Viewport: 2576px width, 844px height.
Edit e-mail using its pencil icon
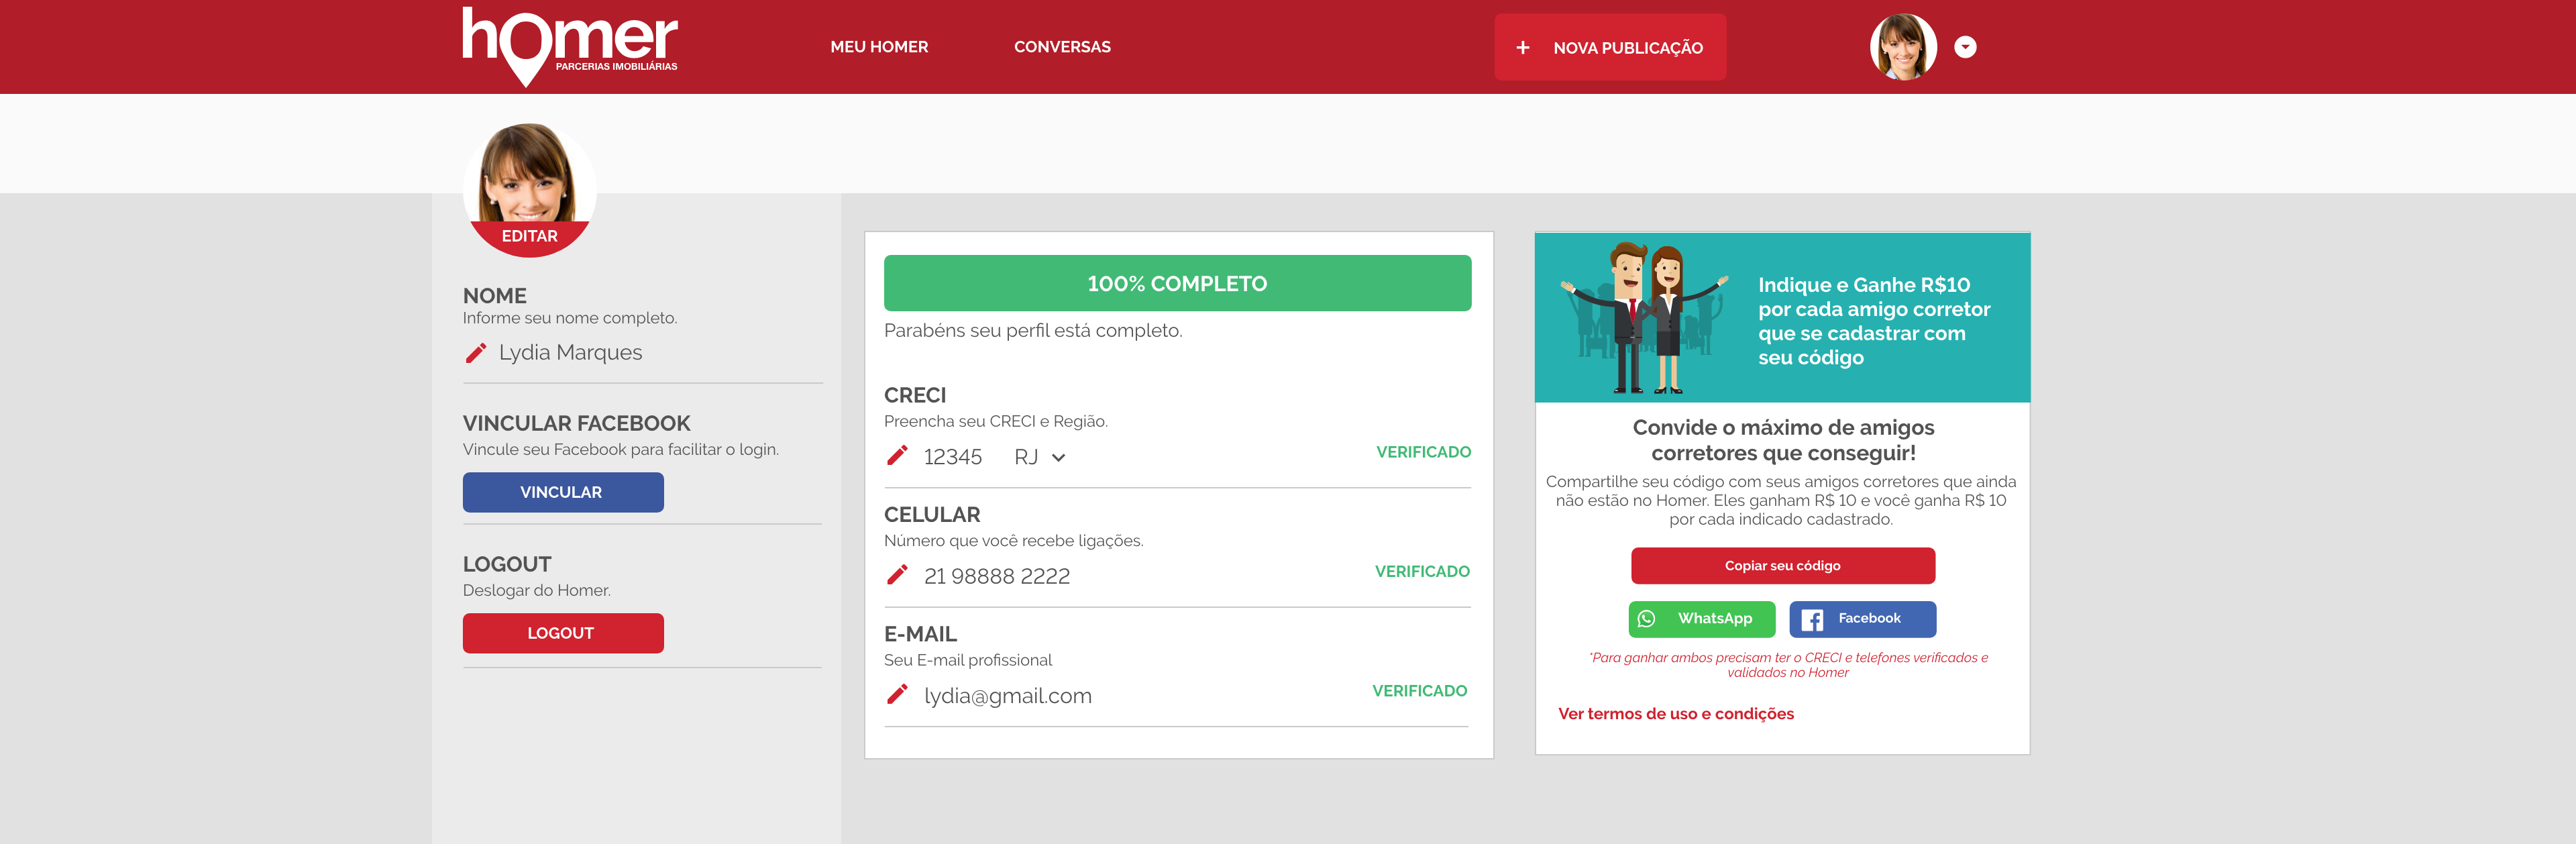(x=897, y=694)
